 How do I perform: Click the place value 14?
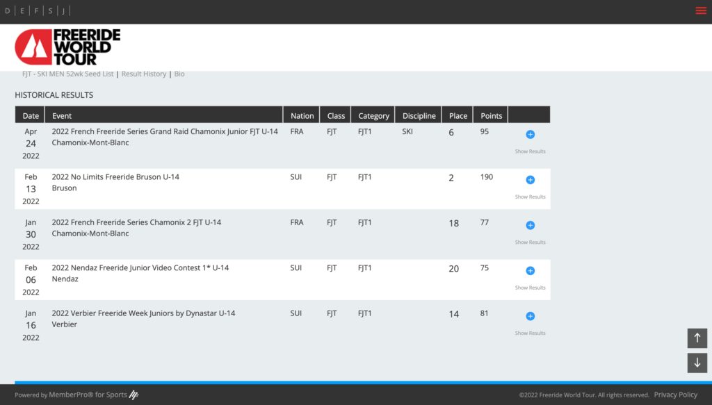[453, 314]
